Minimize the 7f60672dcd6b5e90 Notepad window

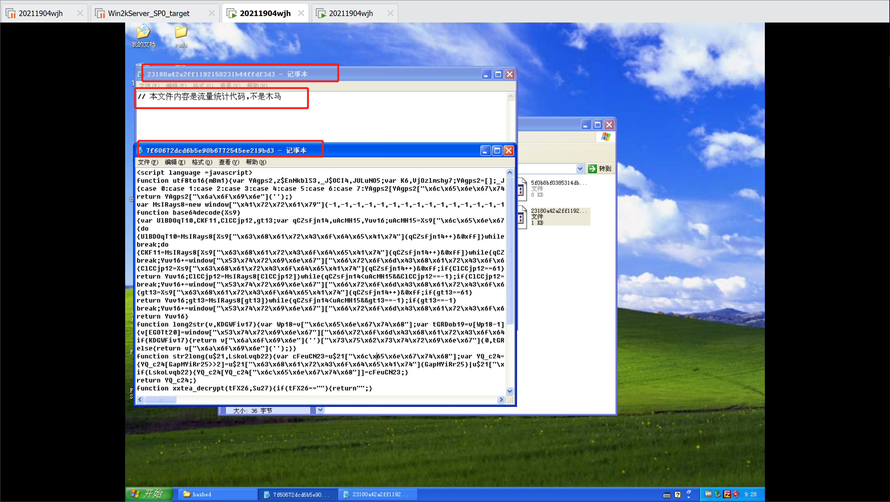click(x=485, y=151)
